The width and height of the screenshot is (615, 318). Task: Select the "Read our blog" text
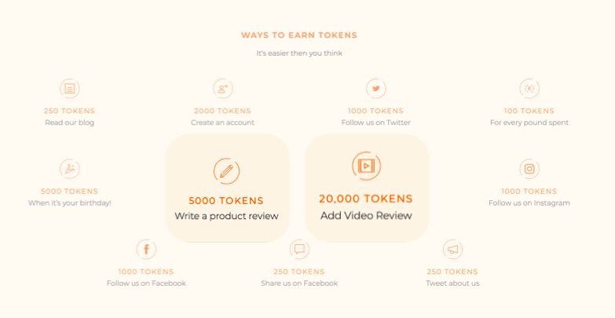pyautogui.click(x=70, y=122)
